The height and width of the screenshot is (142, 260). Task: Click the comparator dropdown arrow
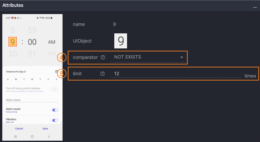[182, 58]
